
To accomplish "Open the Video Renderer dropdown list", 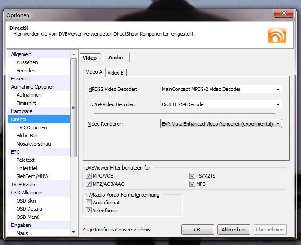I will pyautogui.click(x=221, y=123).
